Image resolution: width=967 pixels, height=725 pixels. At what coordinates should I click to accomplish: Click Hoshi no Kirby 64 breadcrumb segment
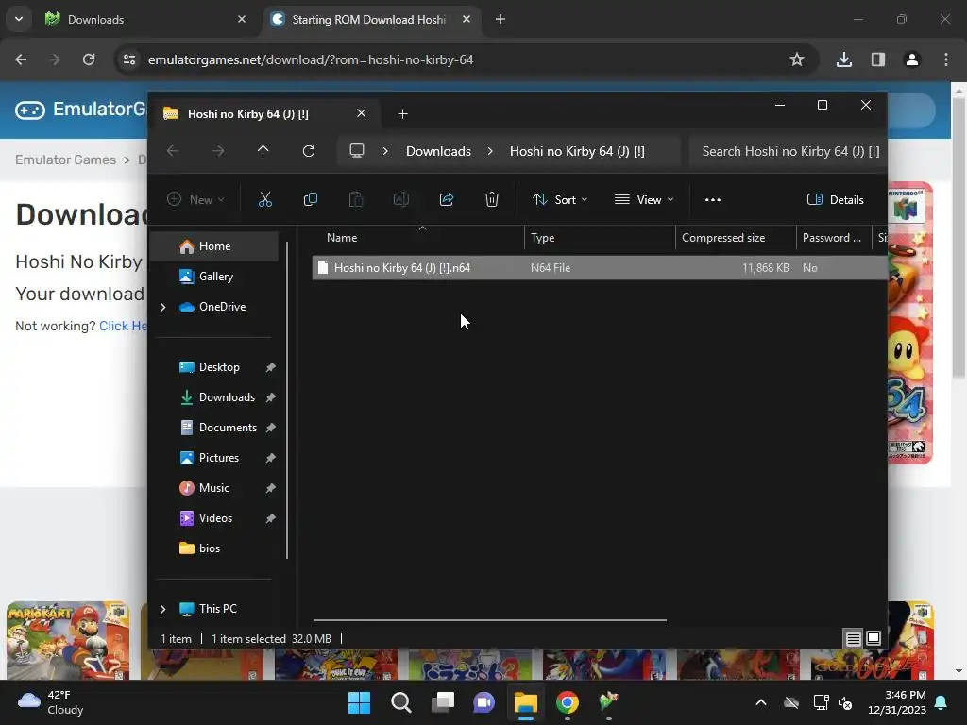[x=577, y=151]
